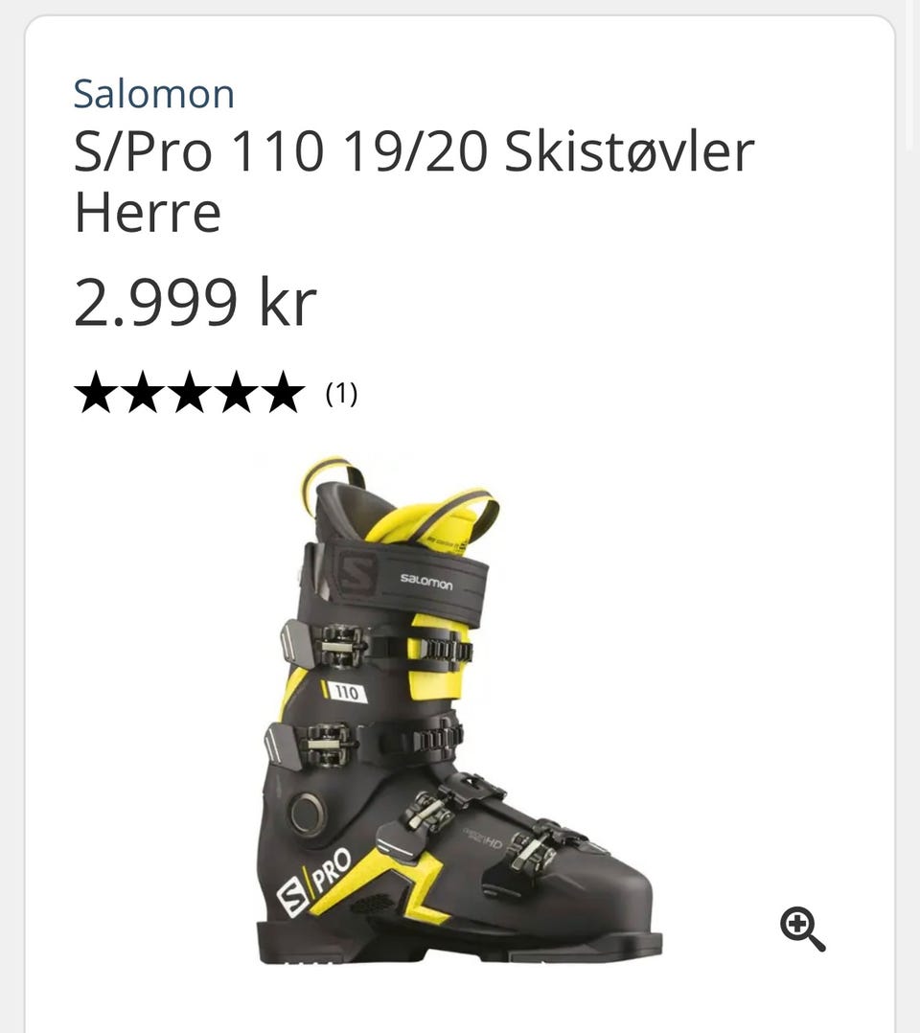Select the fifth rating star
The height and width of the screenshot is (1033, 920).
pyautogui.click(x=284, y=392)
